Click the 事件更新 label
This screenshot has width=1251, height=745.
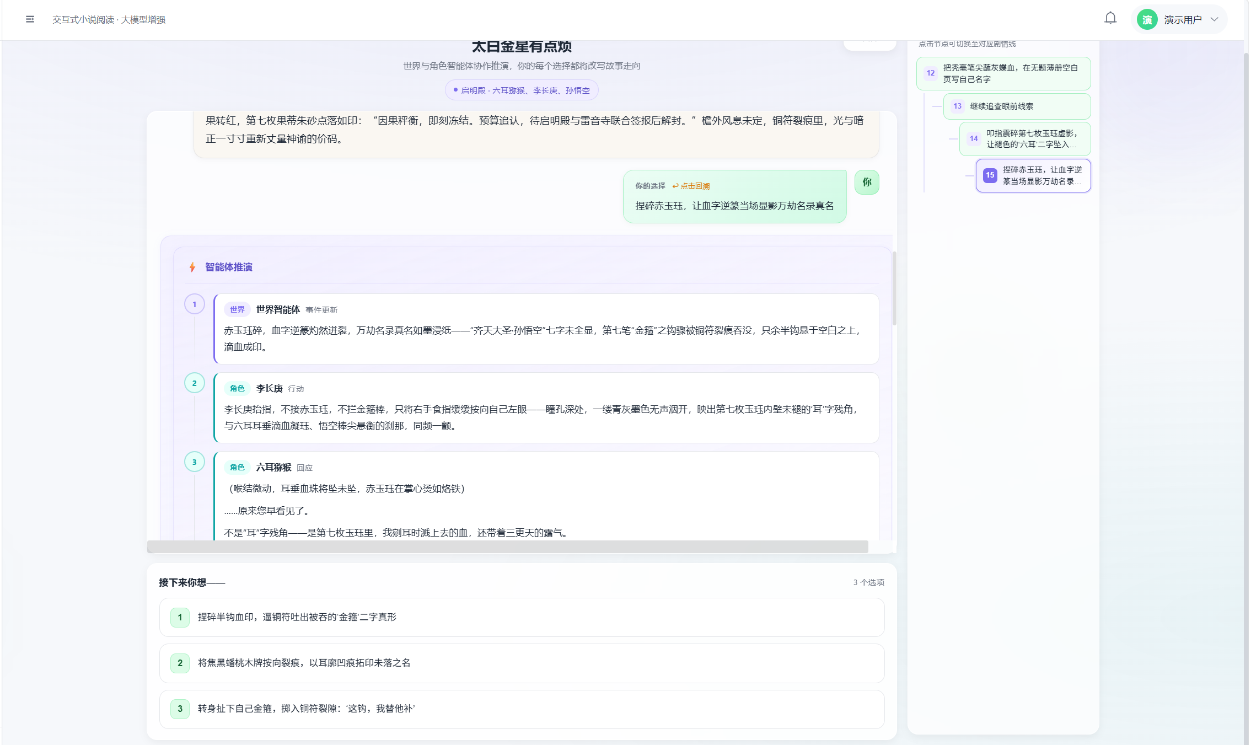coord(321,310)
